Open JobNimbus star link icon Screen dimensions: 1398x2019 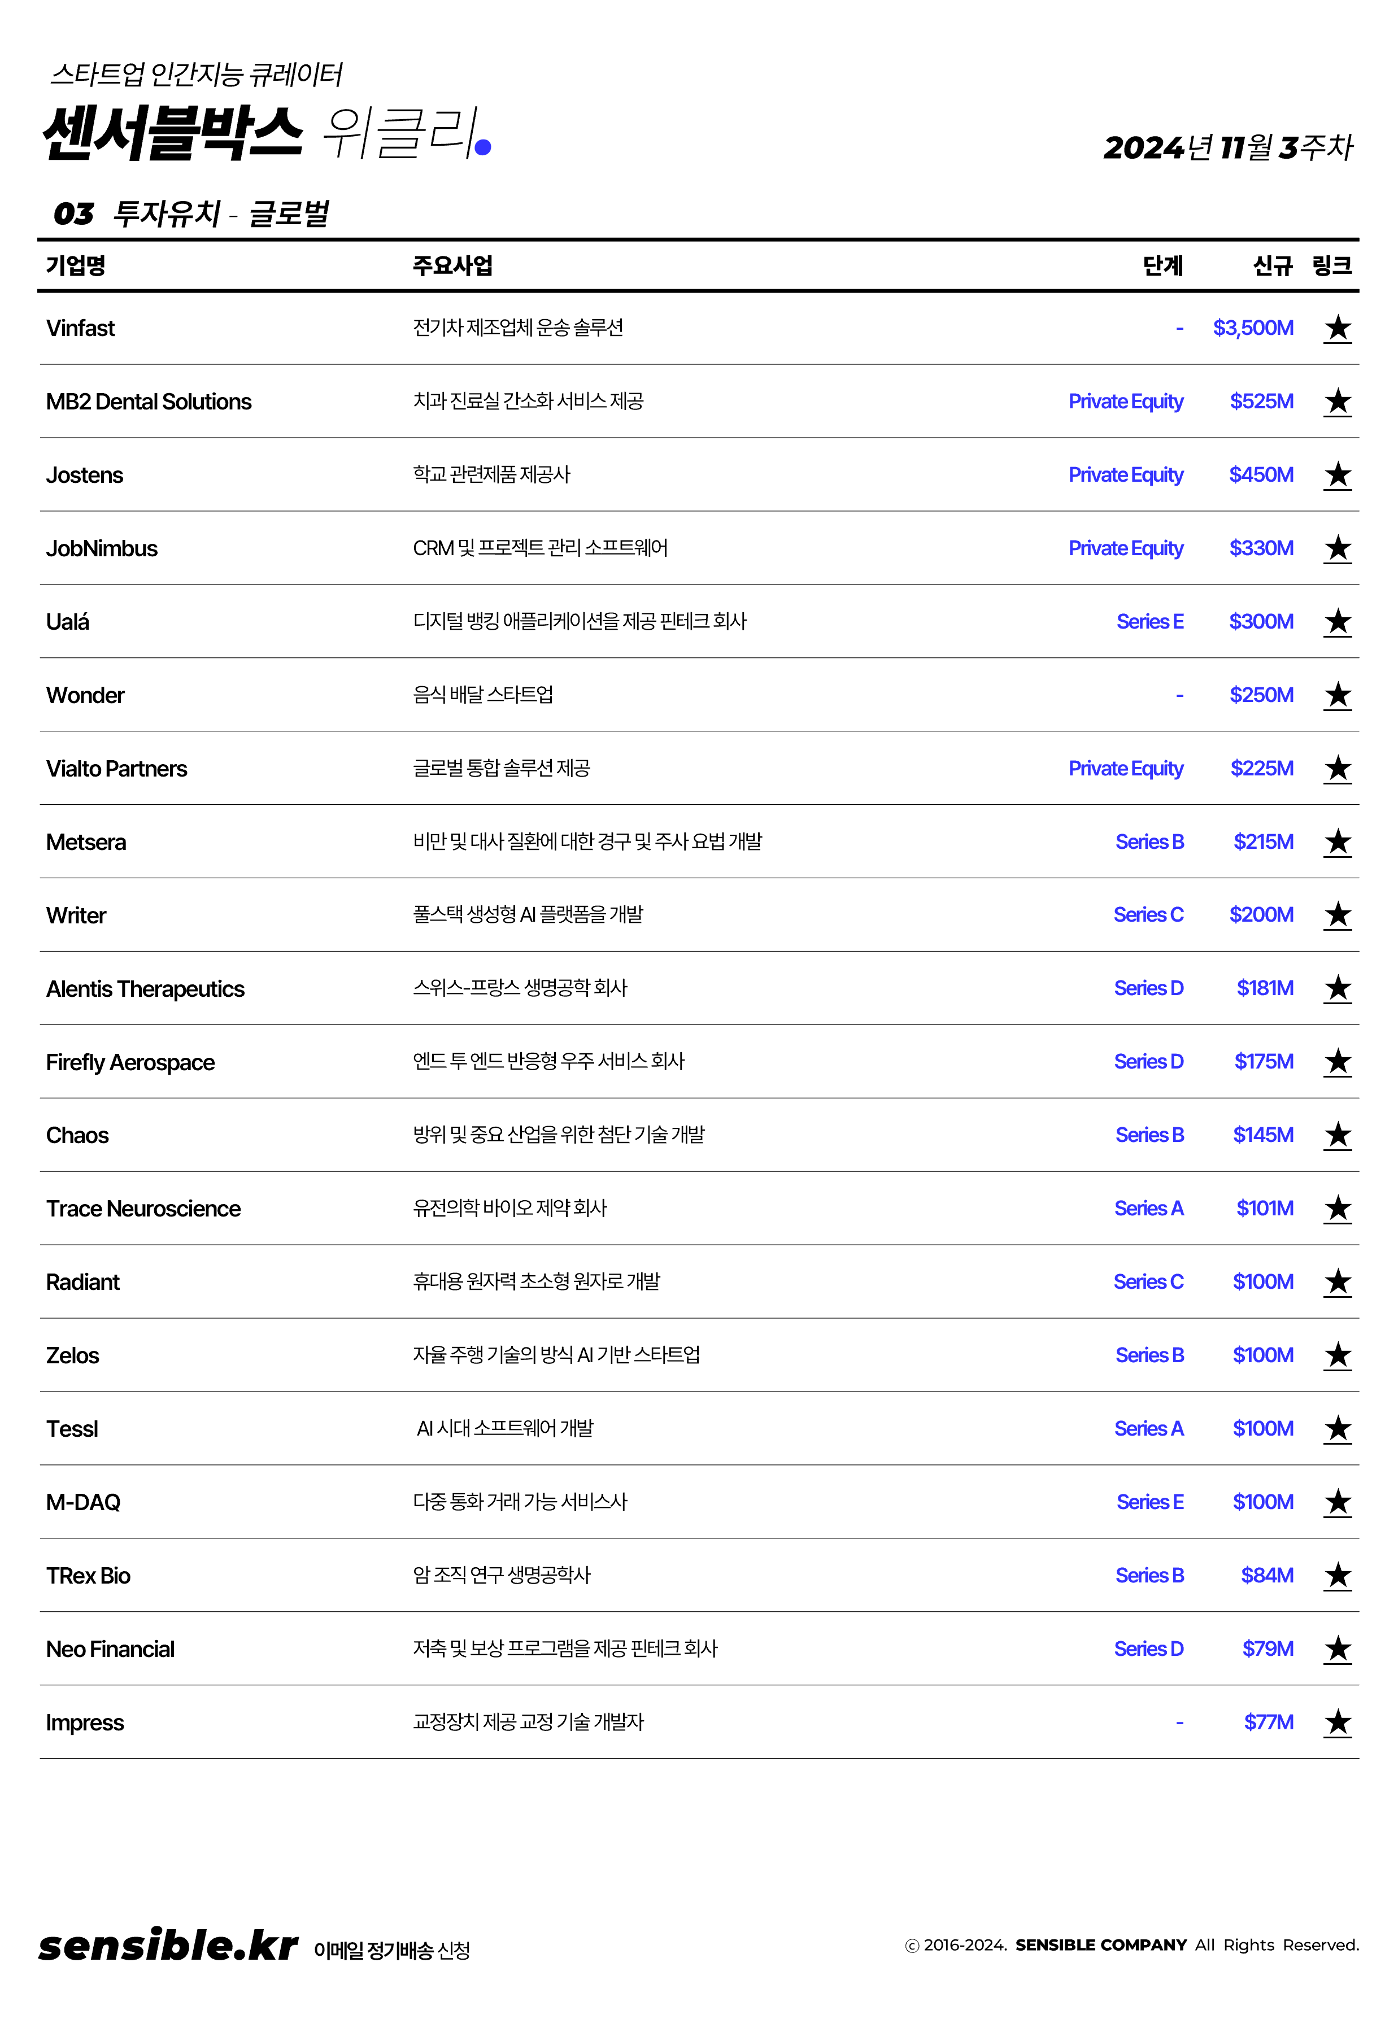tap(1336, 549)
